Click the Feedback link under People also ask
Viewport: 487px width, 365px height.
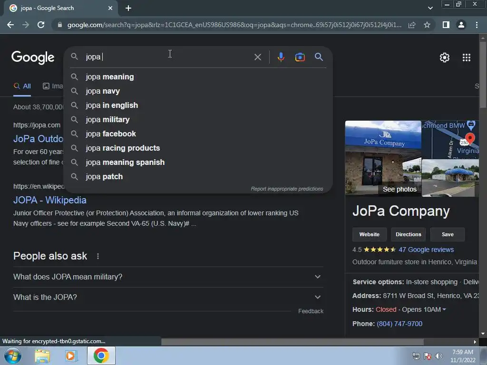[311, 311]
